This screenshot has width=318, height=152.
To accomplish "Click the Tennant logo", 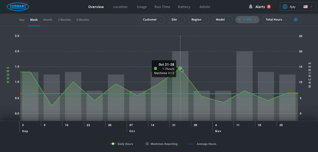I will (x=18, y=7).
